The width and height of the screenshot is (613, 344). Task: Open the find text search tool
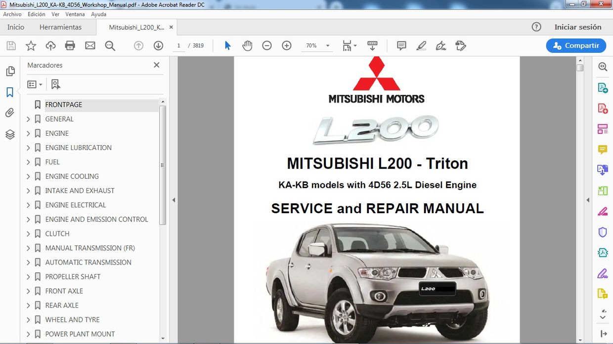pyautogui.click(x=110, y=46)
